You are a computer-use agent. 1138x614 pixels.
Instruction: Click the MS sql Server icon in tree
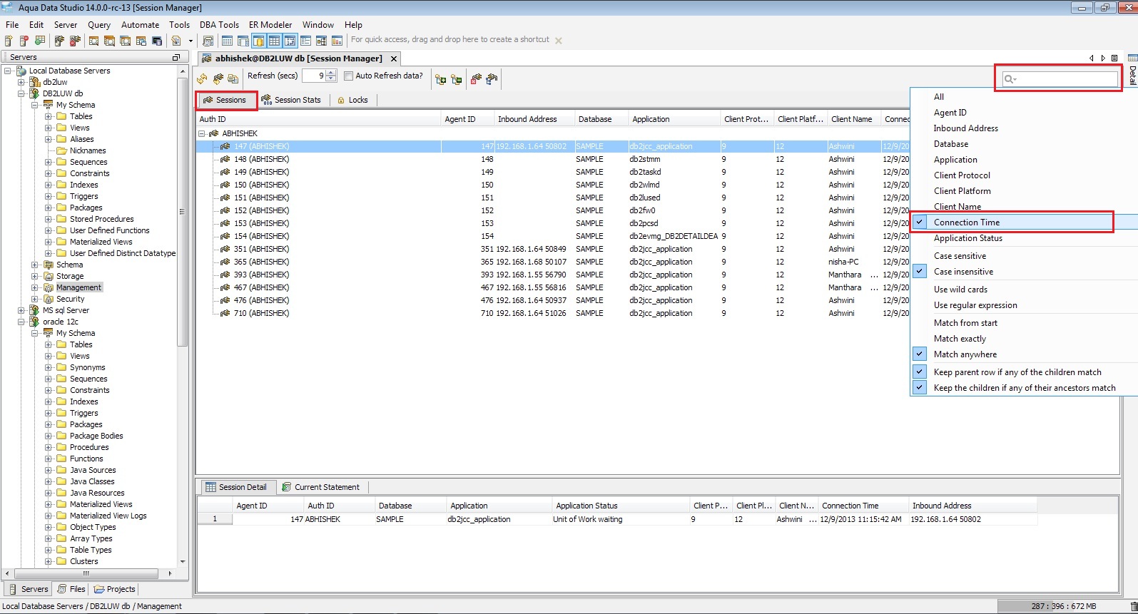[34, 310]
